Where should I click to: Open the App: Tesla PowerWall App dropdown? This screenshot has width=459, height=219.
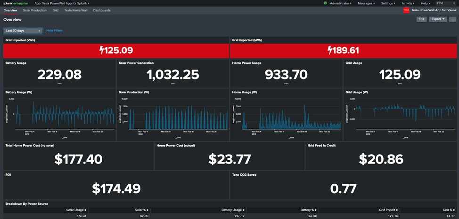point(62,3)
